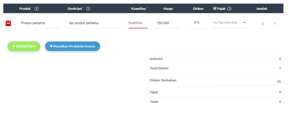Edit the tes produk pertama description
The width and height of the screenshot is (289, 117).
click(x=94, y=23)
